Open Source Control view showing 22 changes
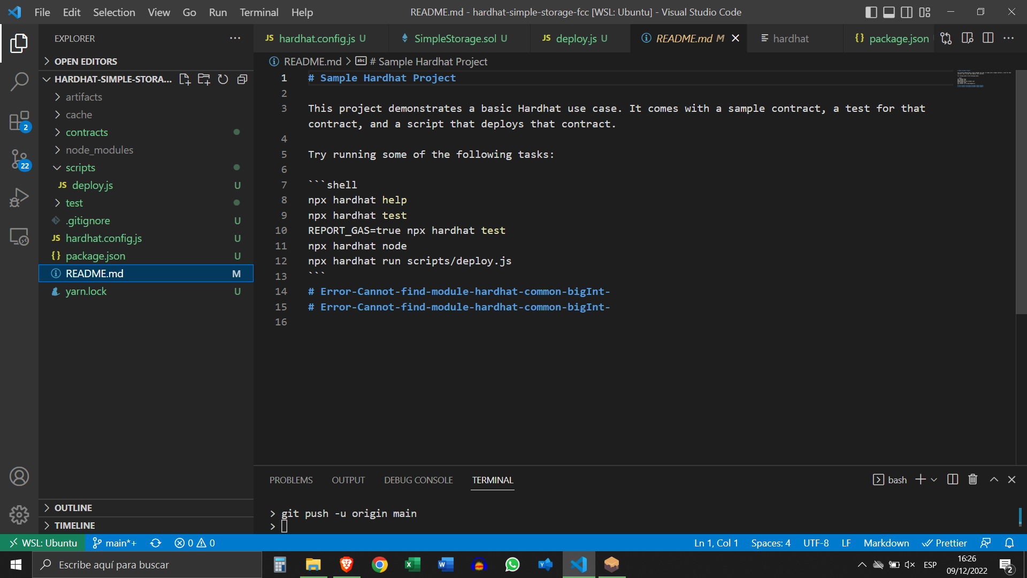1027x578 pixels. 19,159
